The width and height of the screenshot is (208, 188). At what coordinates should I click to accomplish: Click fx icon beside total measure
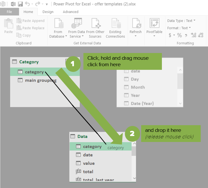point(78,171)
